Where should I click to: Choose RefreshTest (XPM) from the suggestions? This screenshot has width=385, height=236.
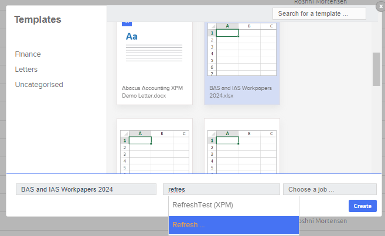234,205
